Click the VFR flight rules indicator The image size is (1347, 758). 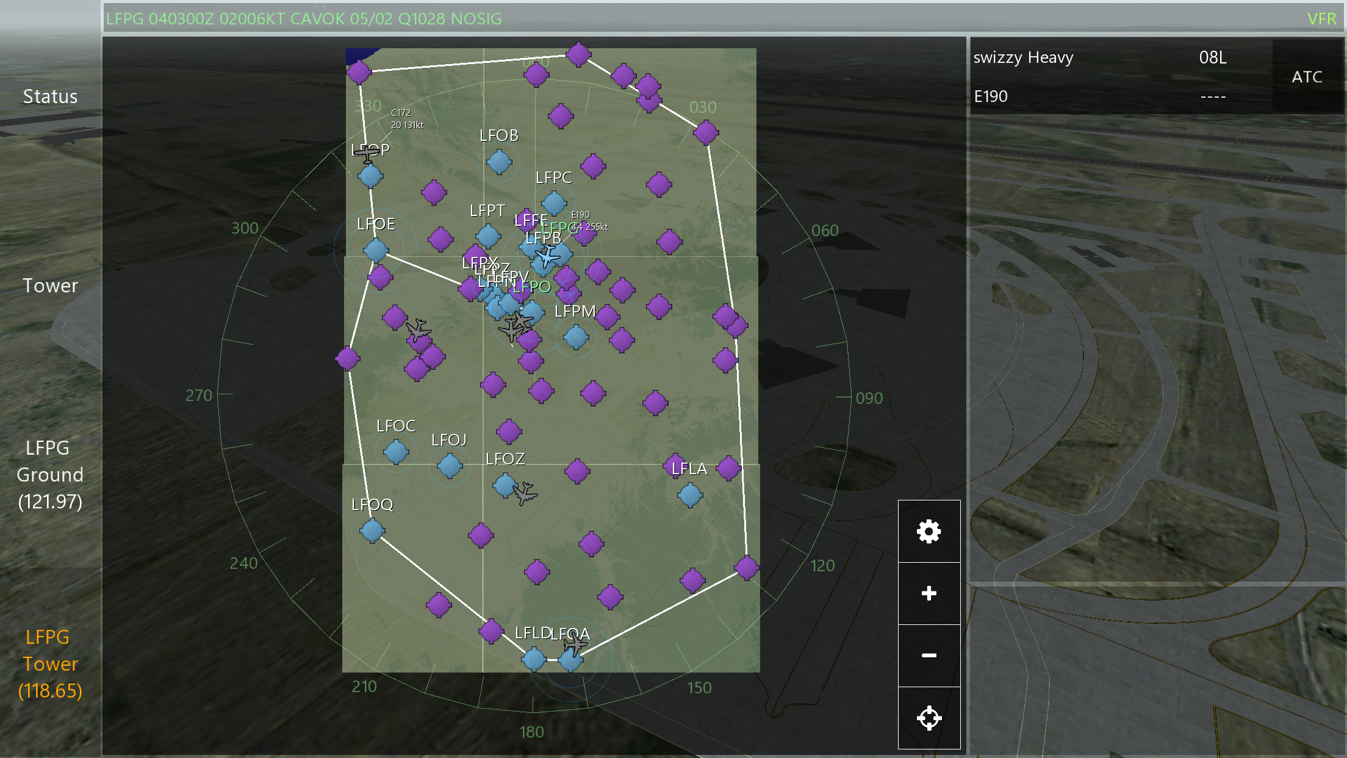(1321, 19)
